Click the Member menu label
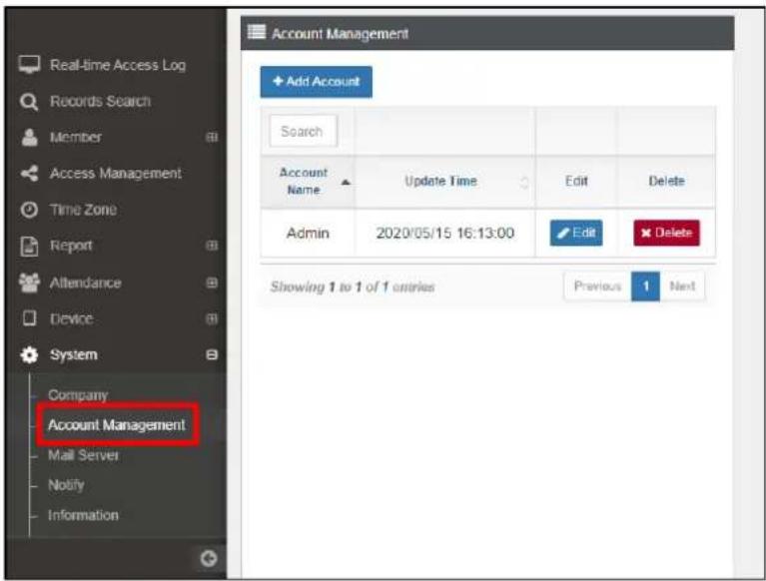 [76, 137]
